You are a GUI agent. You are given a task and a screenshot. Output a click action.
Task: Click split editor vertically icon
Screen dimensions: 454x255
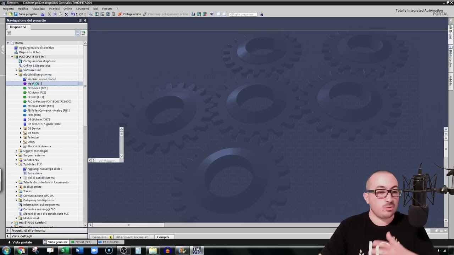(224, 14)
